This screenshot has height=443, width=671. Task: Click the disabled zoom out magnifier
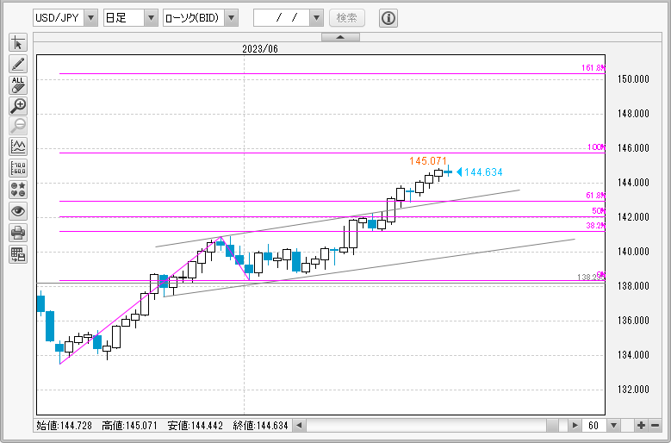point(18,126)
